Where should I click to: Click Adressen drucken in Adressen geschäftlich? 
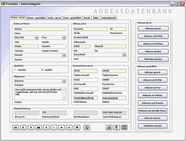pos(153,118)
